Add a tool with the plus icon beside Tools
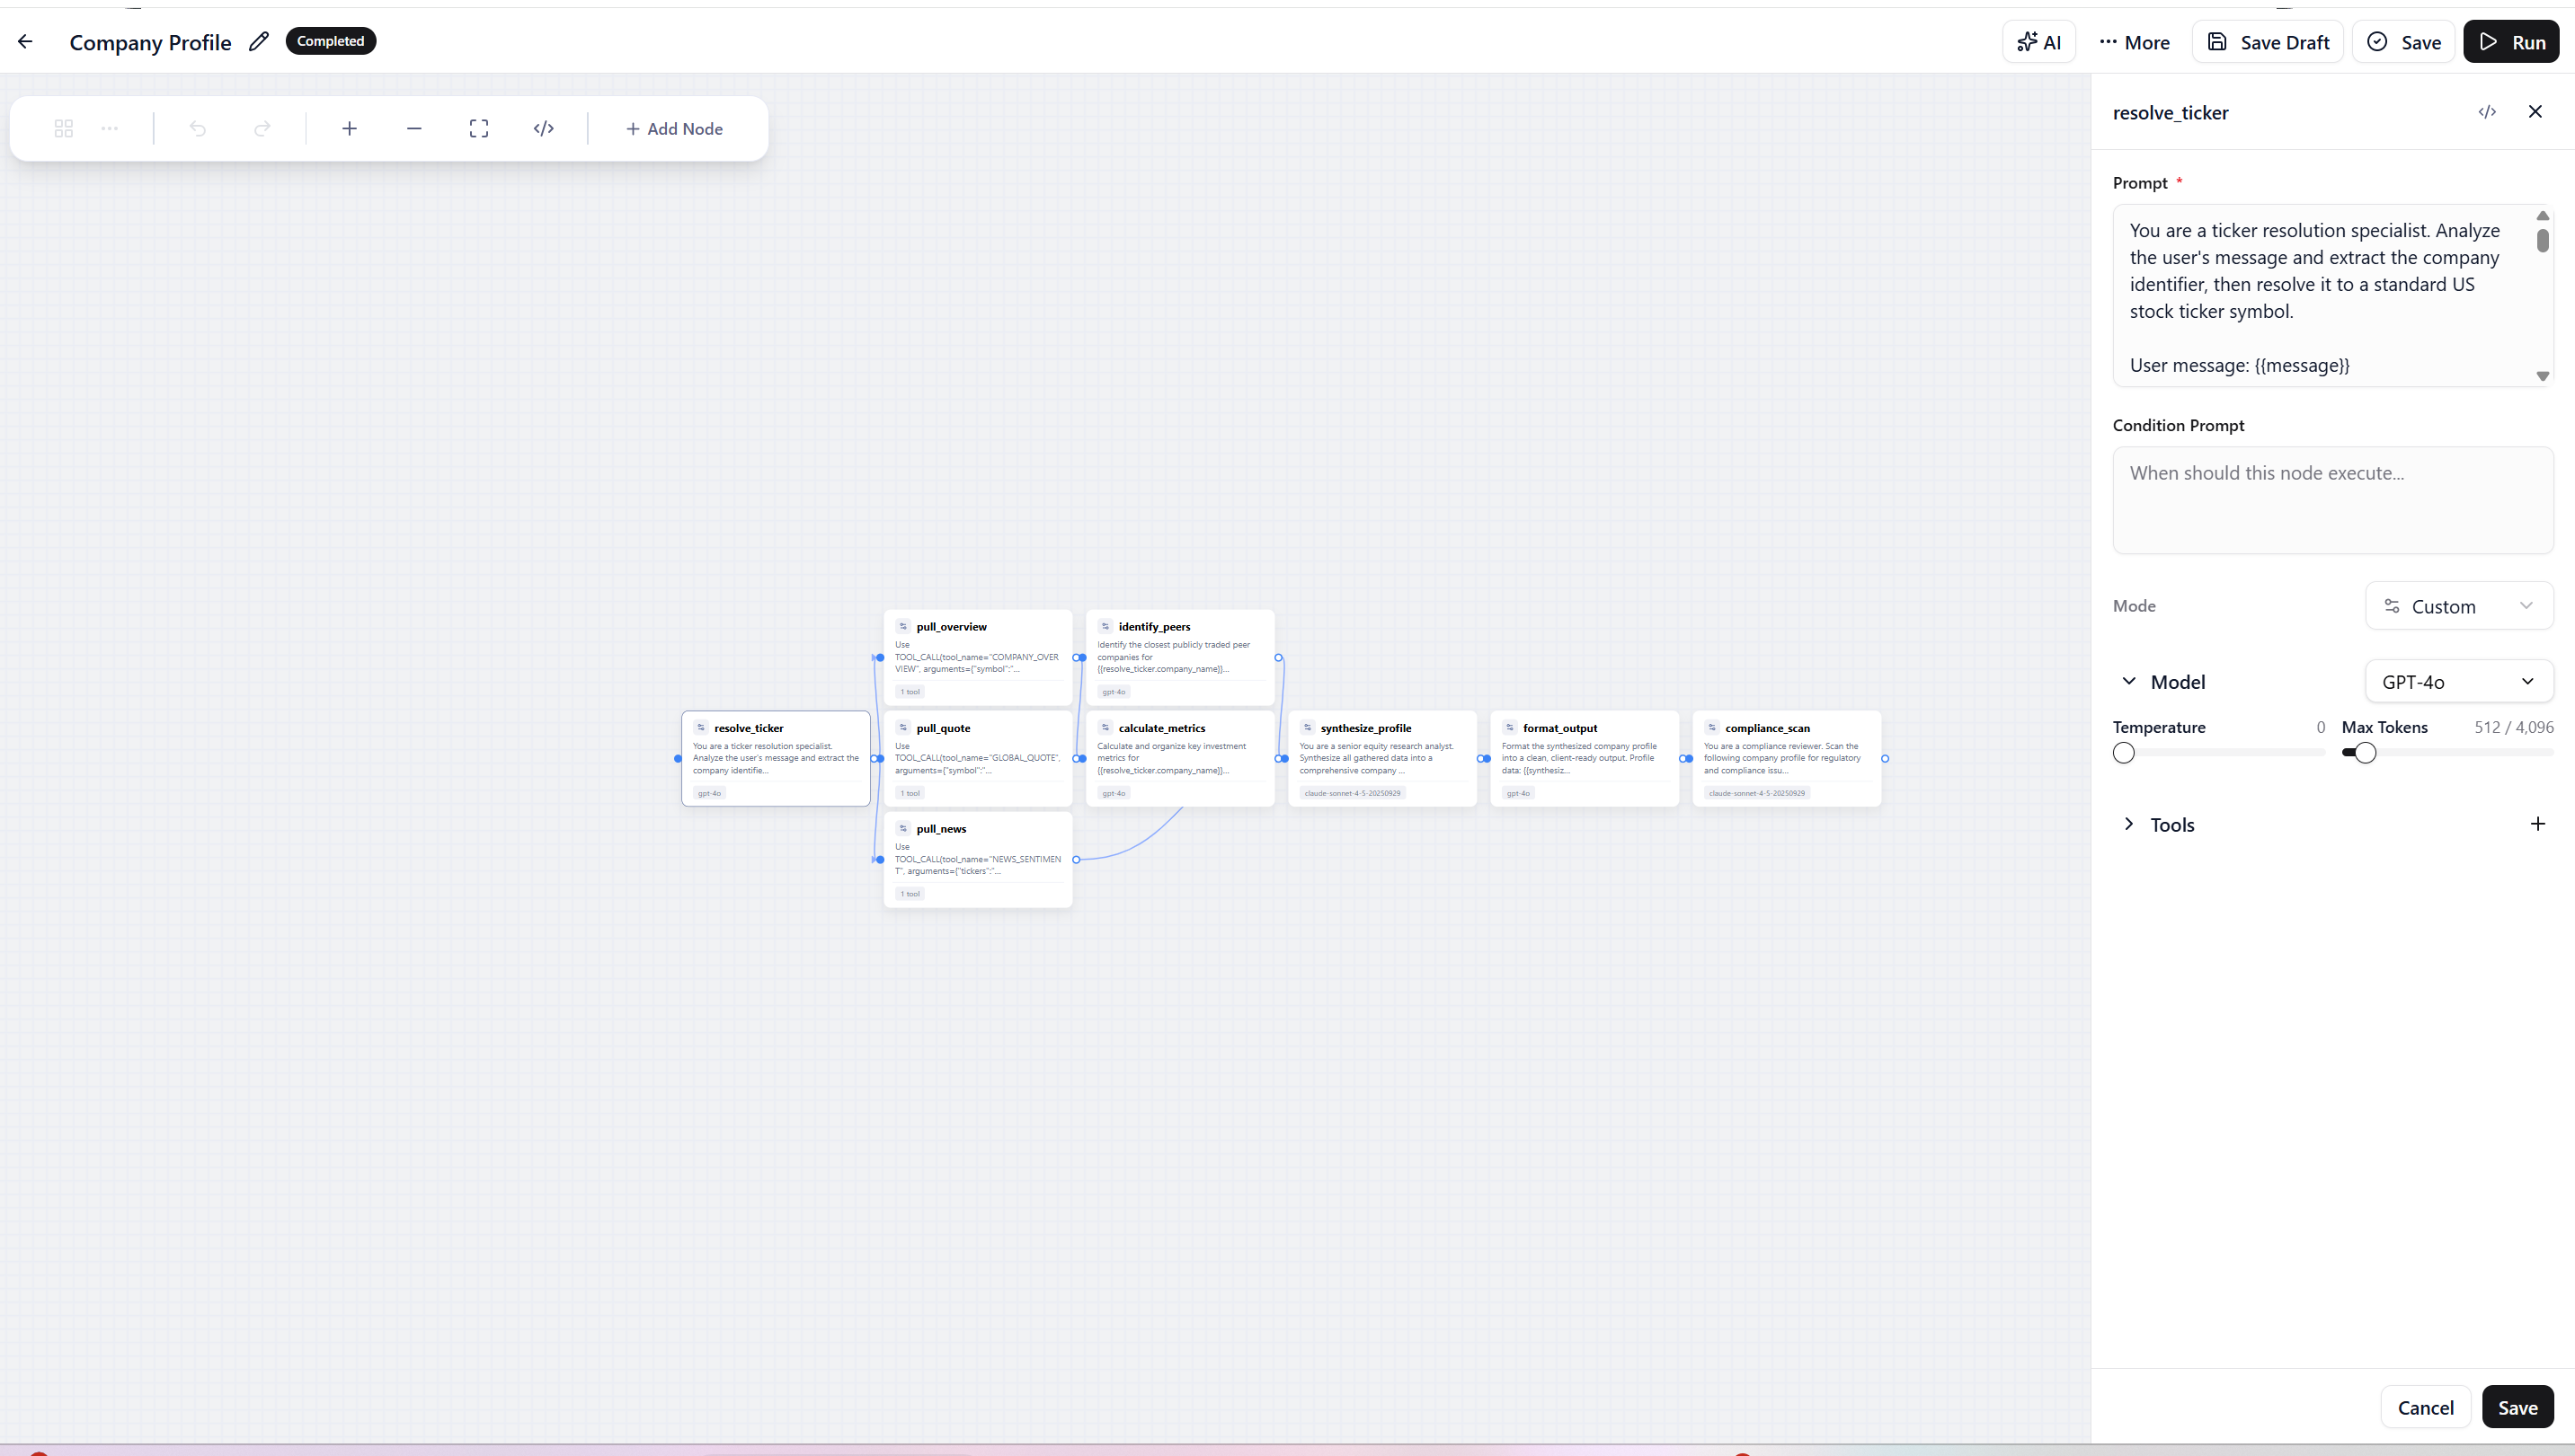This screenshot has height=1456, width=2575. (2537, 823)
